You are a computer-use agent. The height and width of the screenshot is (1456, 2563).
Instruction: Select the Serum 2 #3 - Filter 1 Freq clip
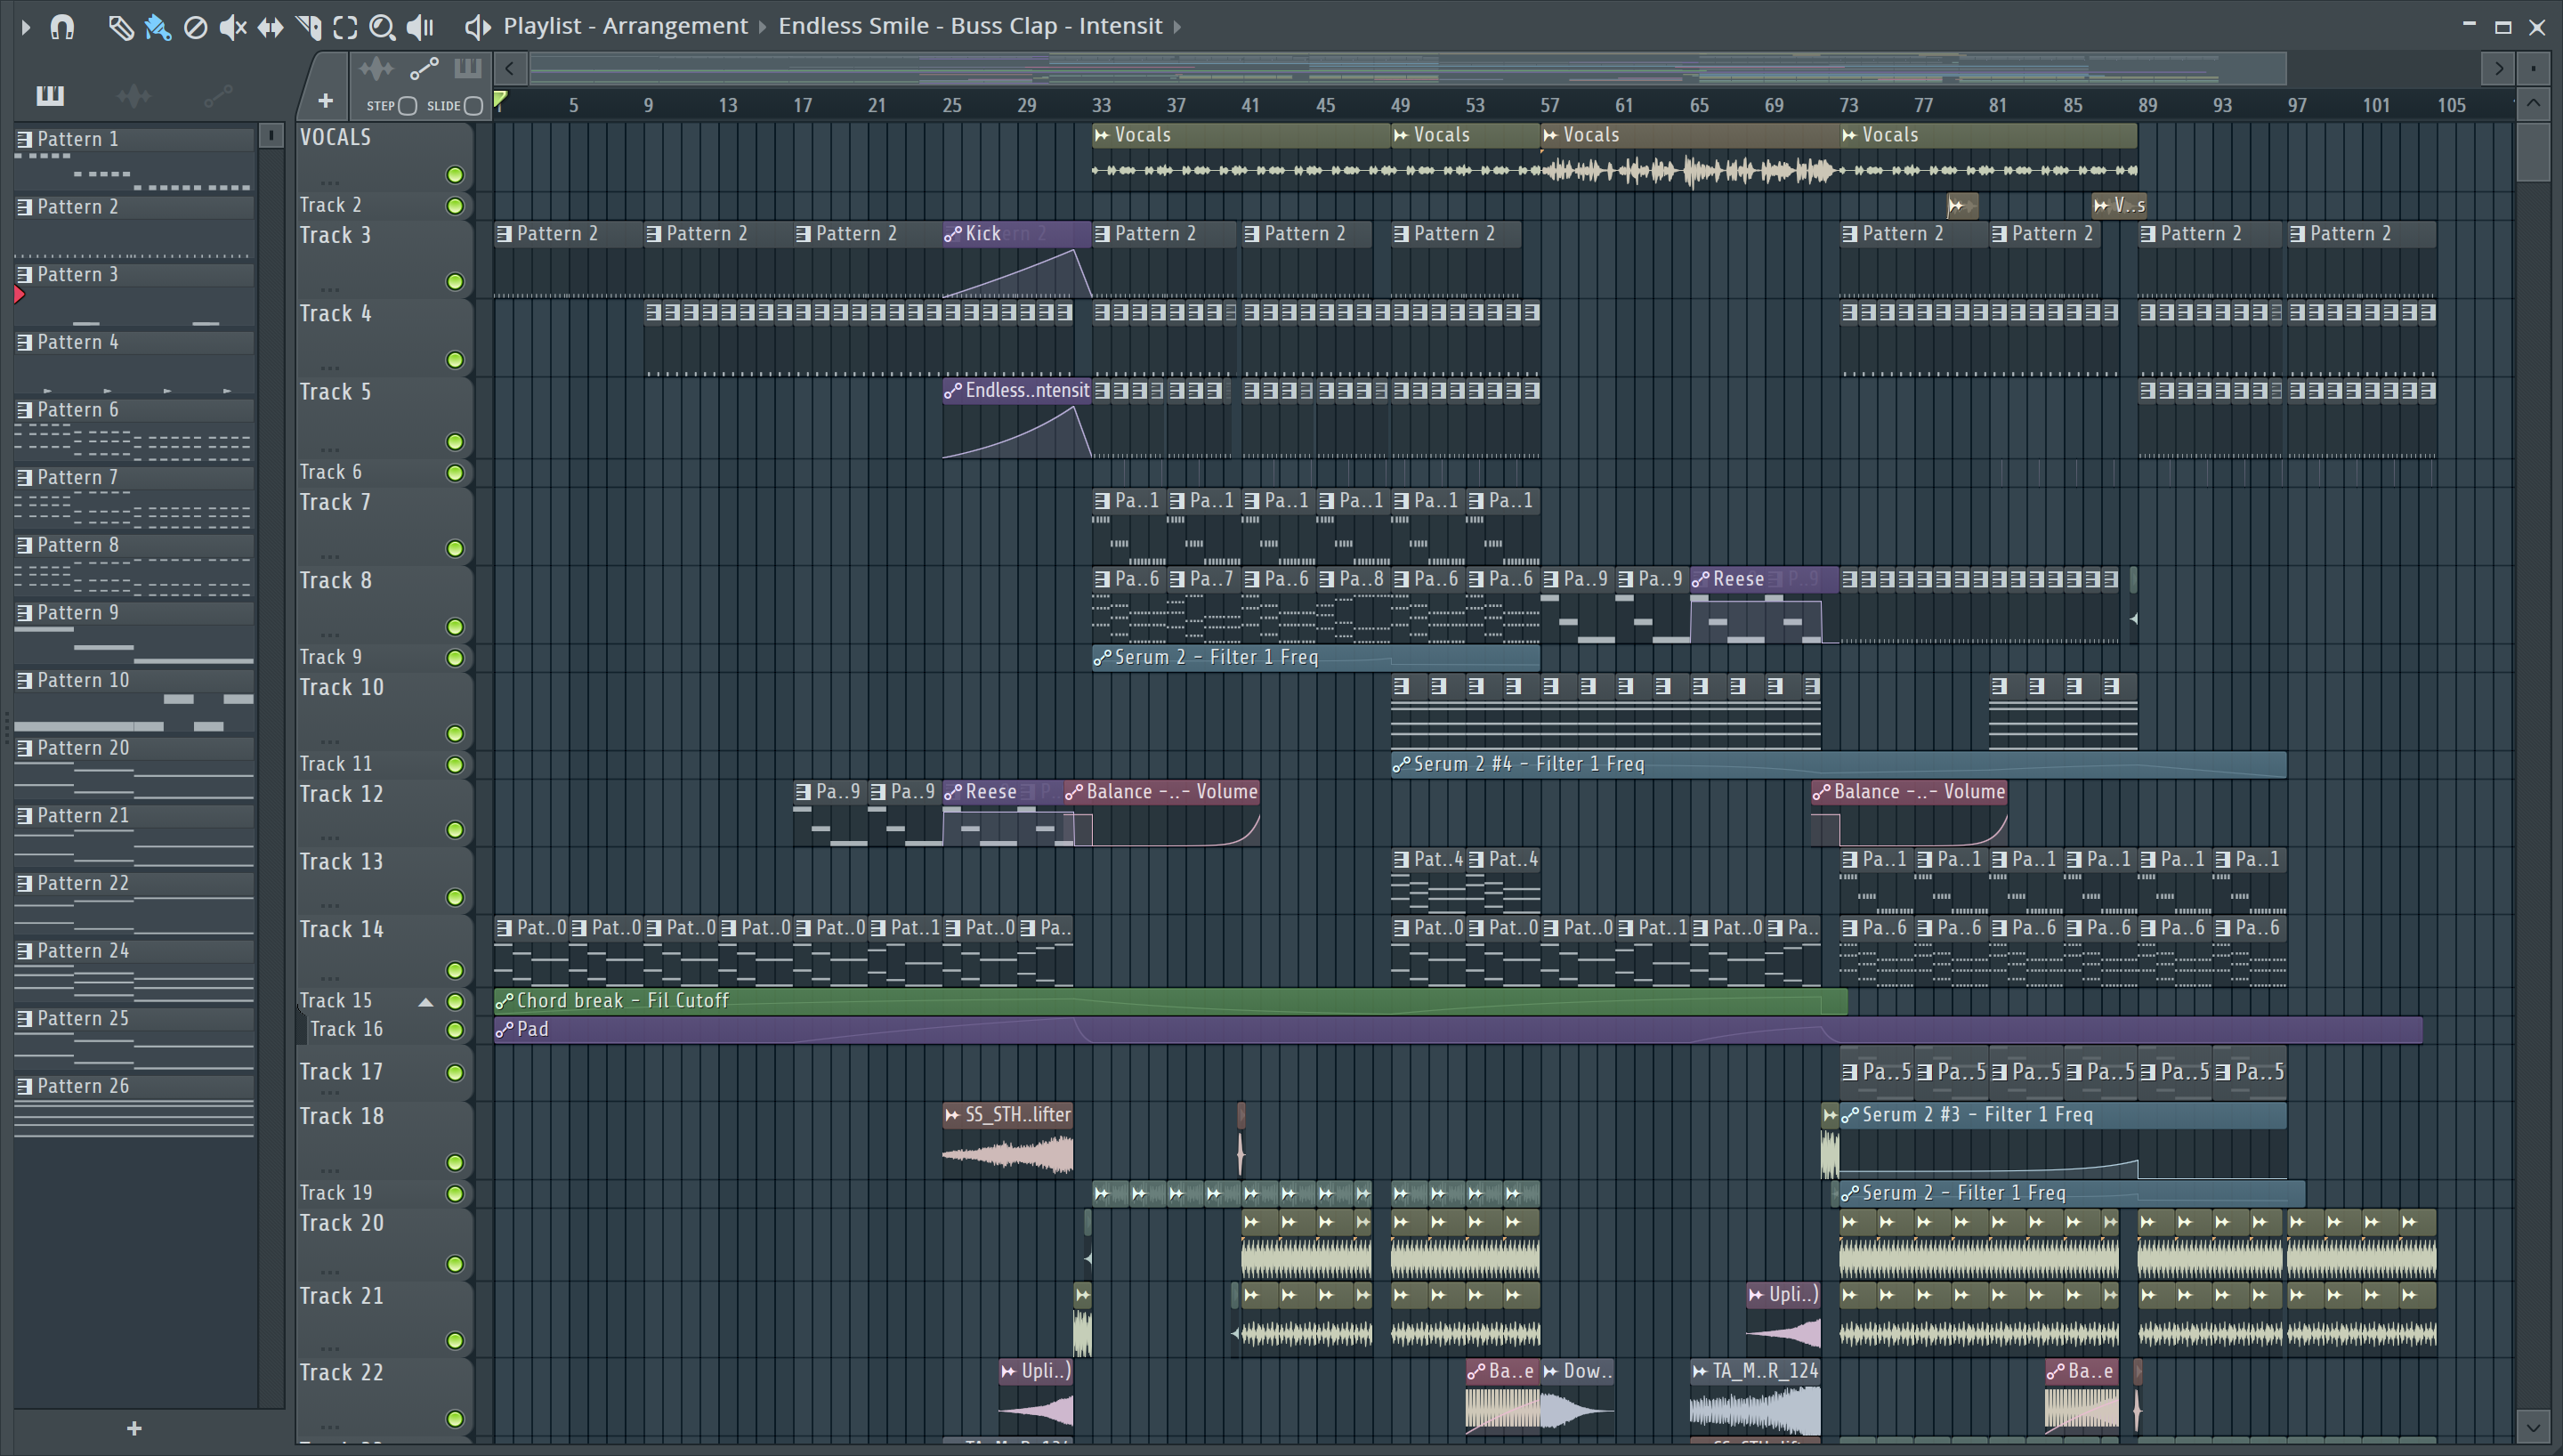point(2063,1140)
